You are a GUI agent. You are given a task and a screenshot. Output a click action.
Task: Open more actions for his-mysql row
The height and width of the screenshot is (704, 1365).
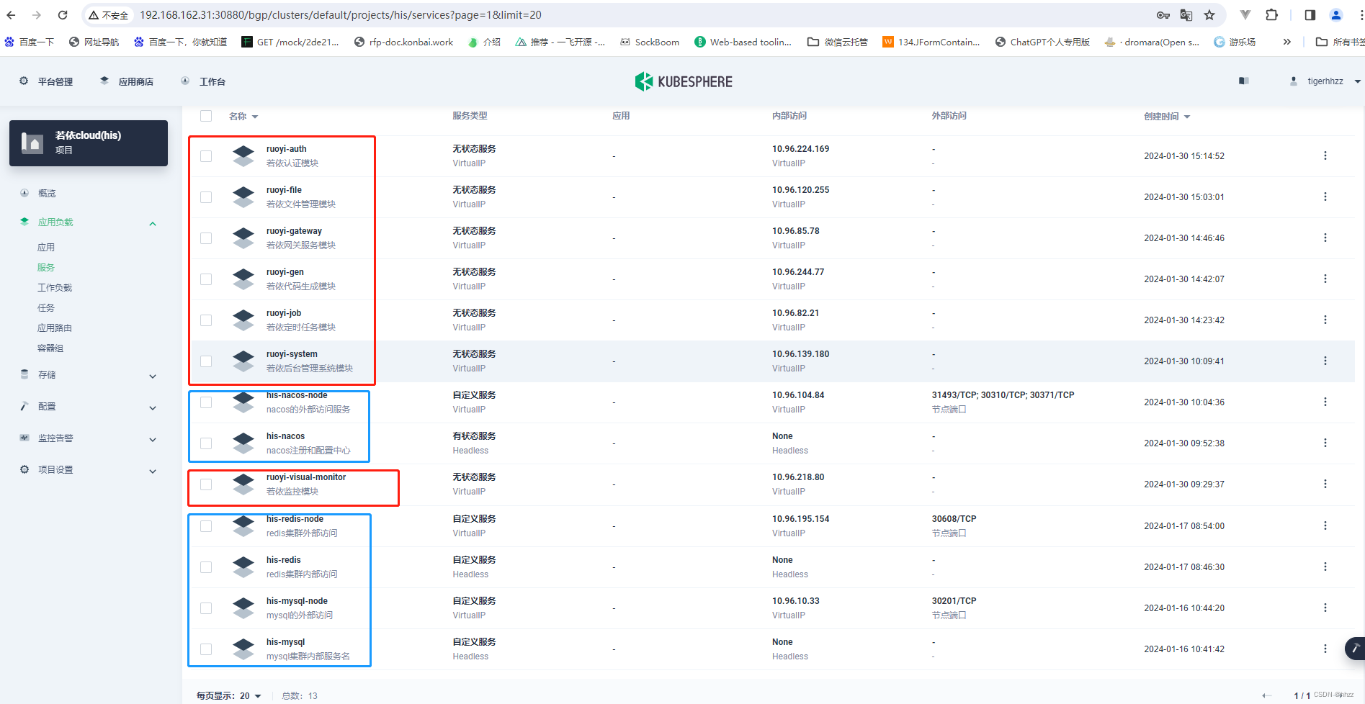(x=1325, y=649)
